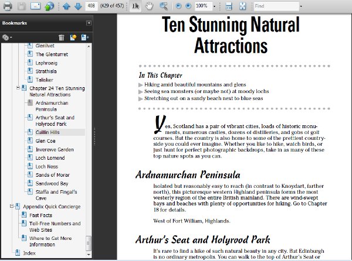Click the zoom in plus button

pos(188,6)
